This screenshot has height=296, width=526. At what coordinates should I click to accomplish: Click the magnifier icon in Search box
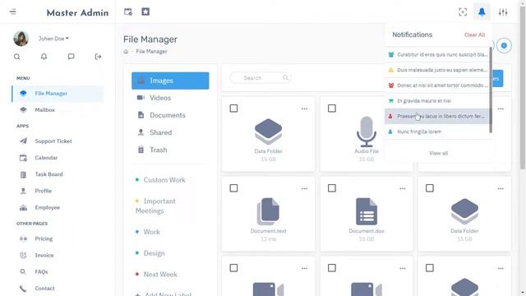285,78
